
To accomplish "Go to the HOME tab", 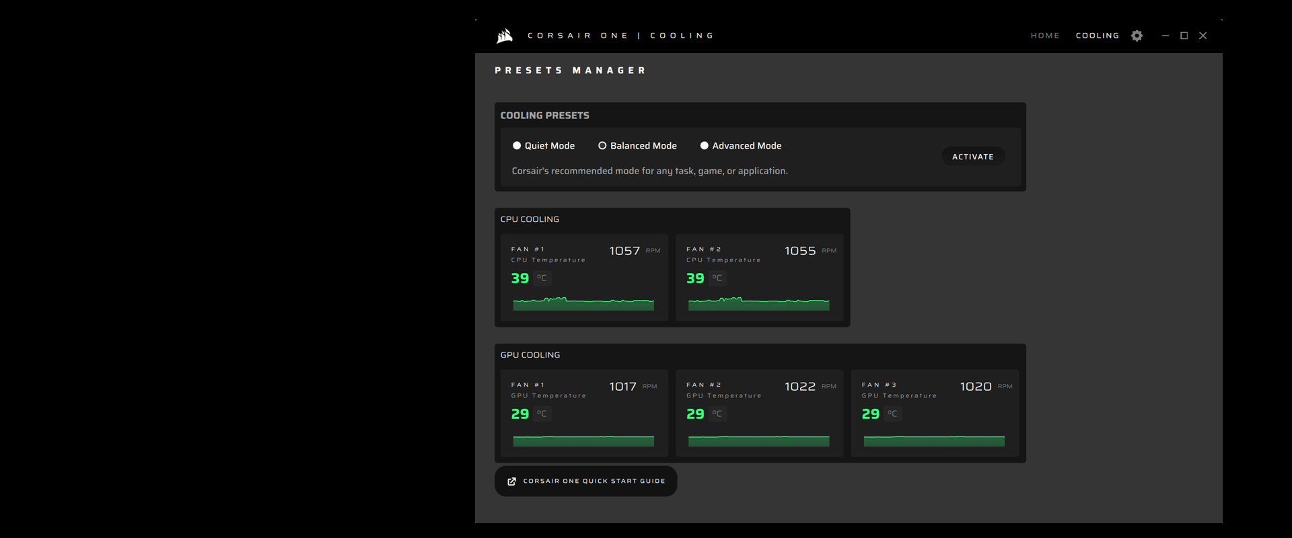I will pos(1045,36).
